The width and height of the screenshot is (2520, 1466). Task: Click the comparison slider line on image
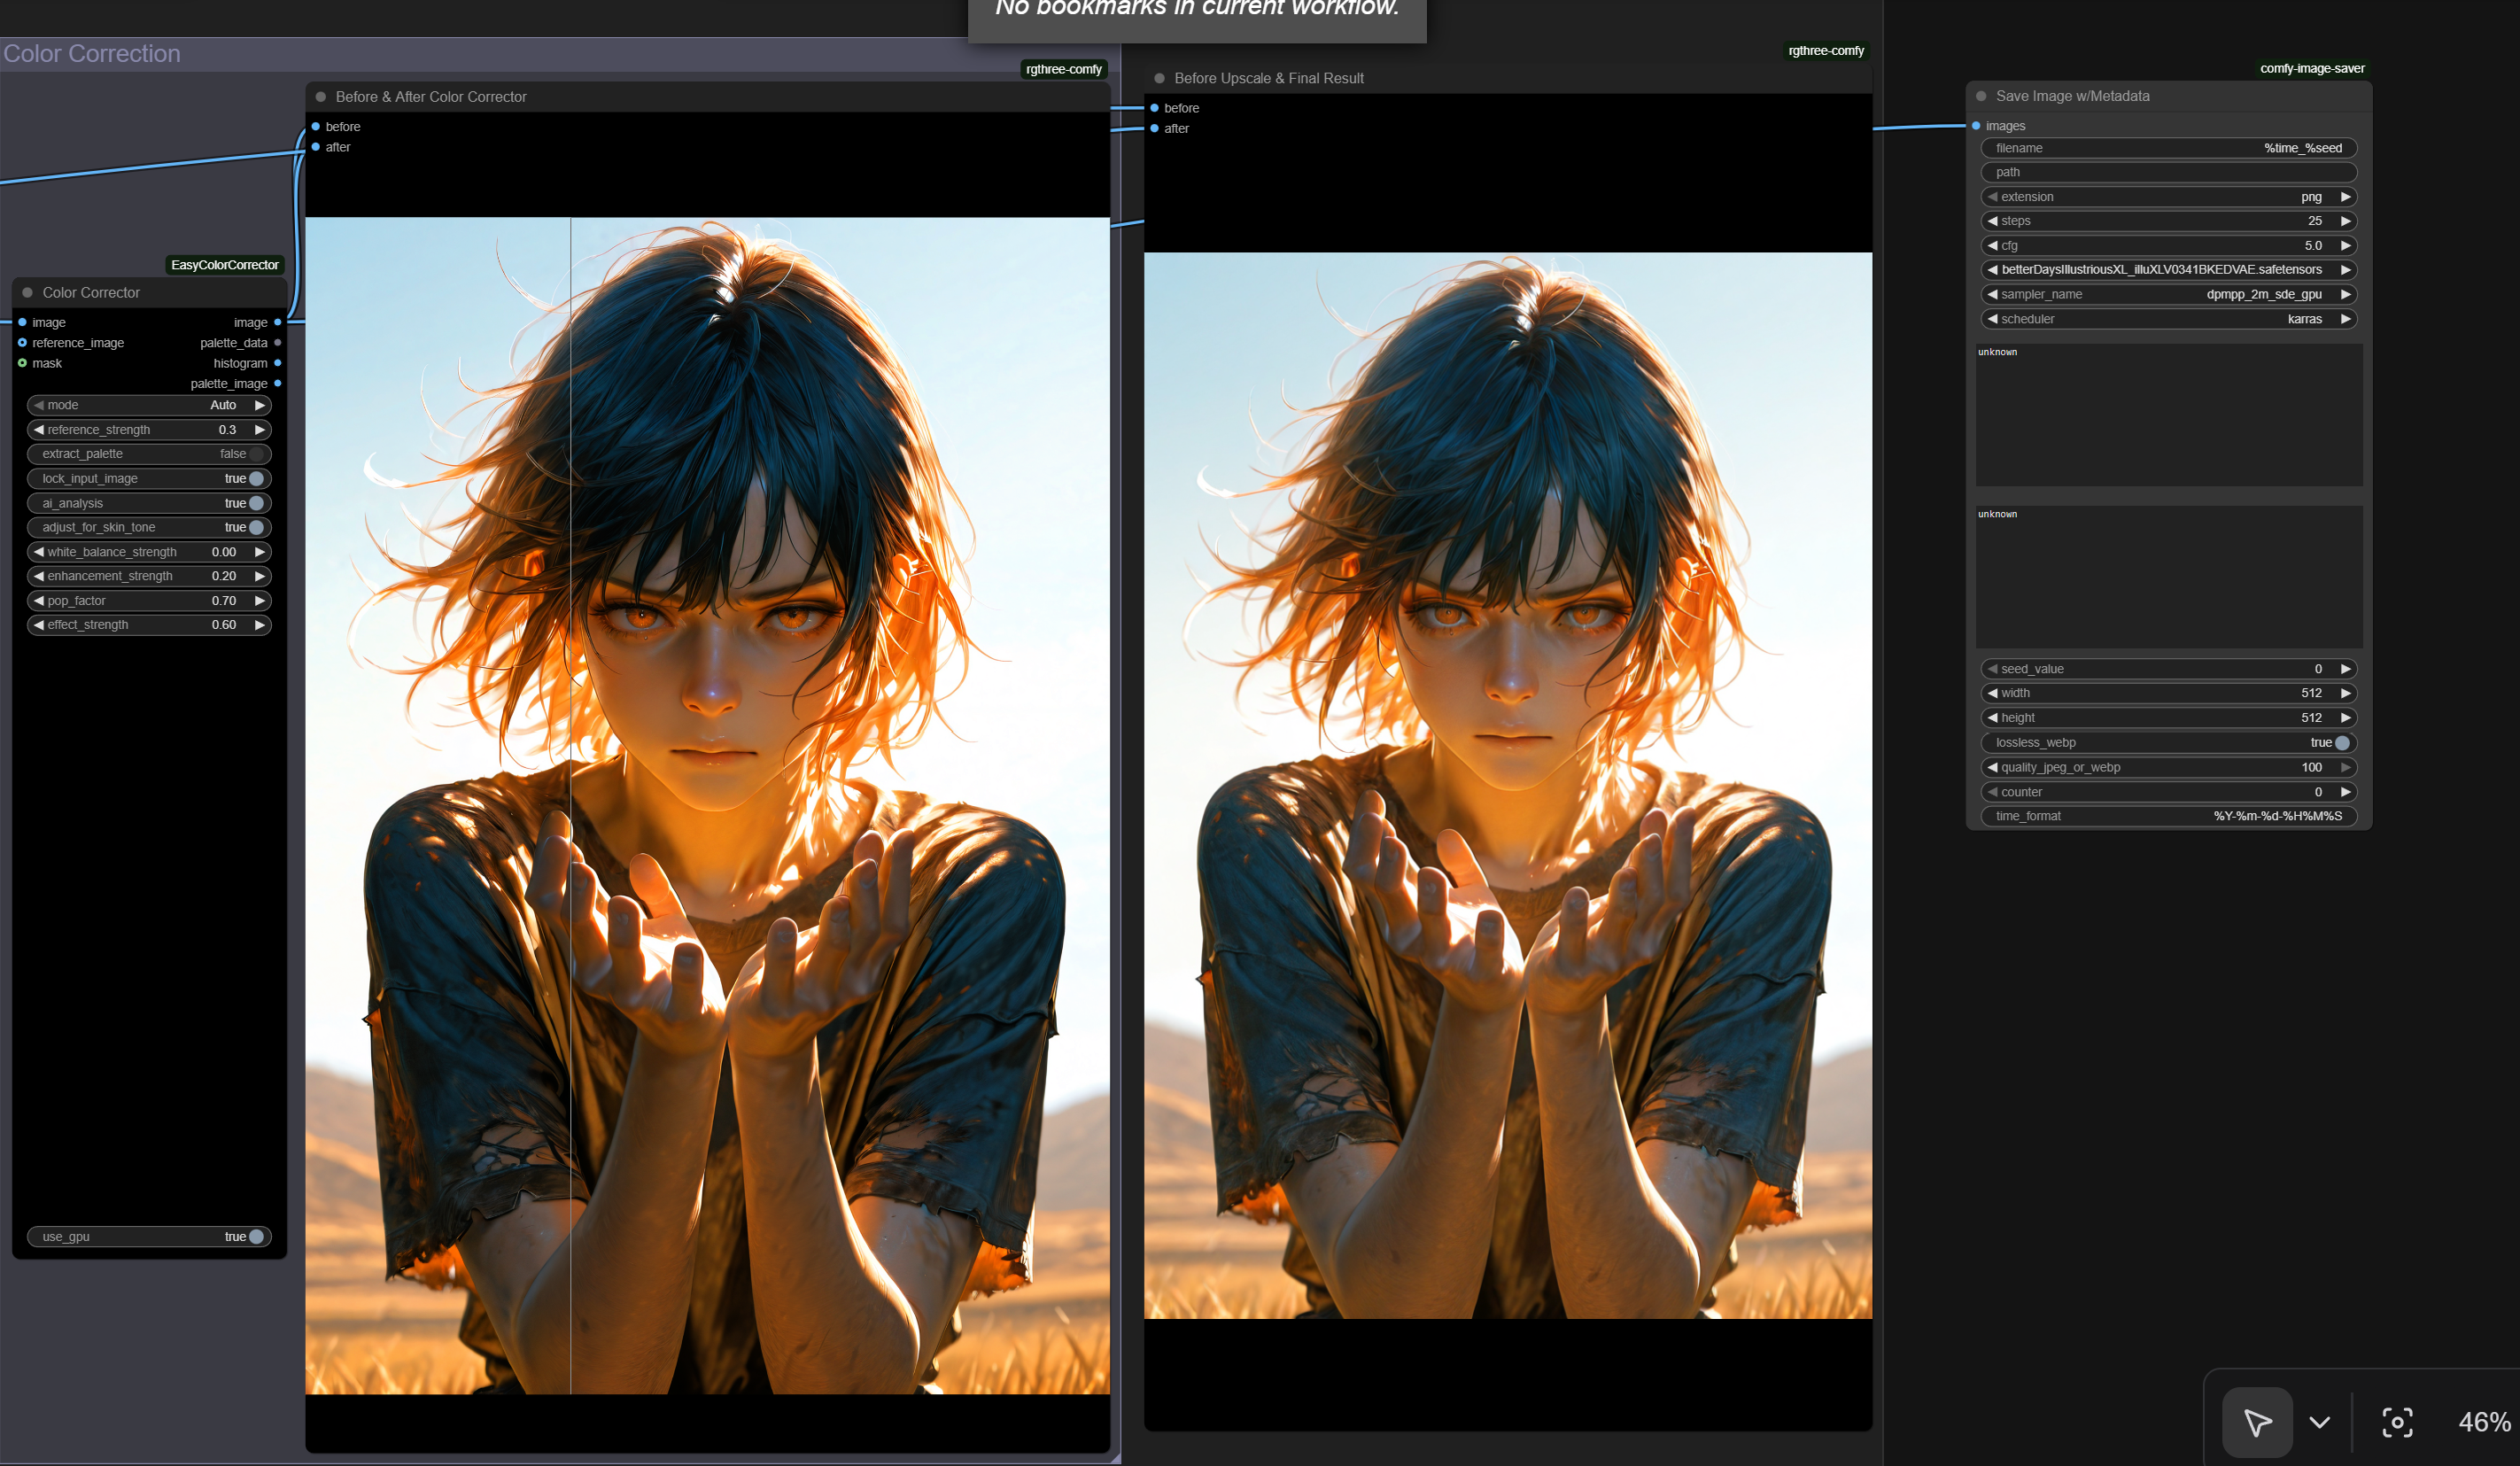pyautogui.click(x=570, y=800)
